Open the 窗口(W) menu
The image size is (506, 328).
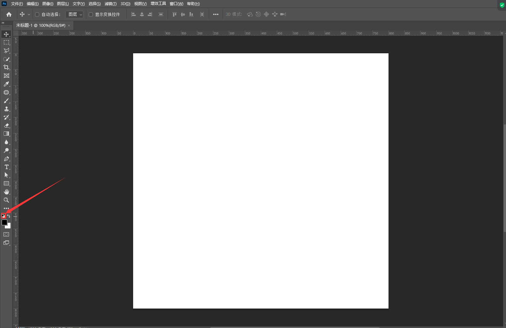pyautogui.click(x=177, y=4)
